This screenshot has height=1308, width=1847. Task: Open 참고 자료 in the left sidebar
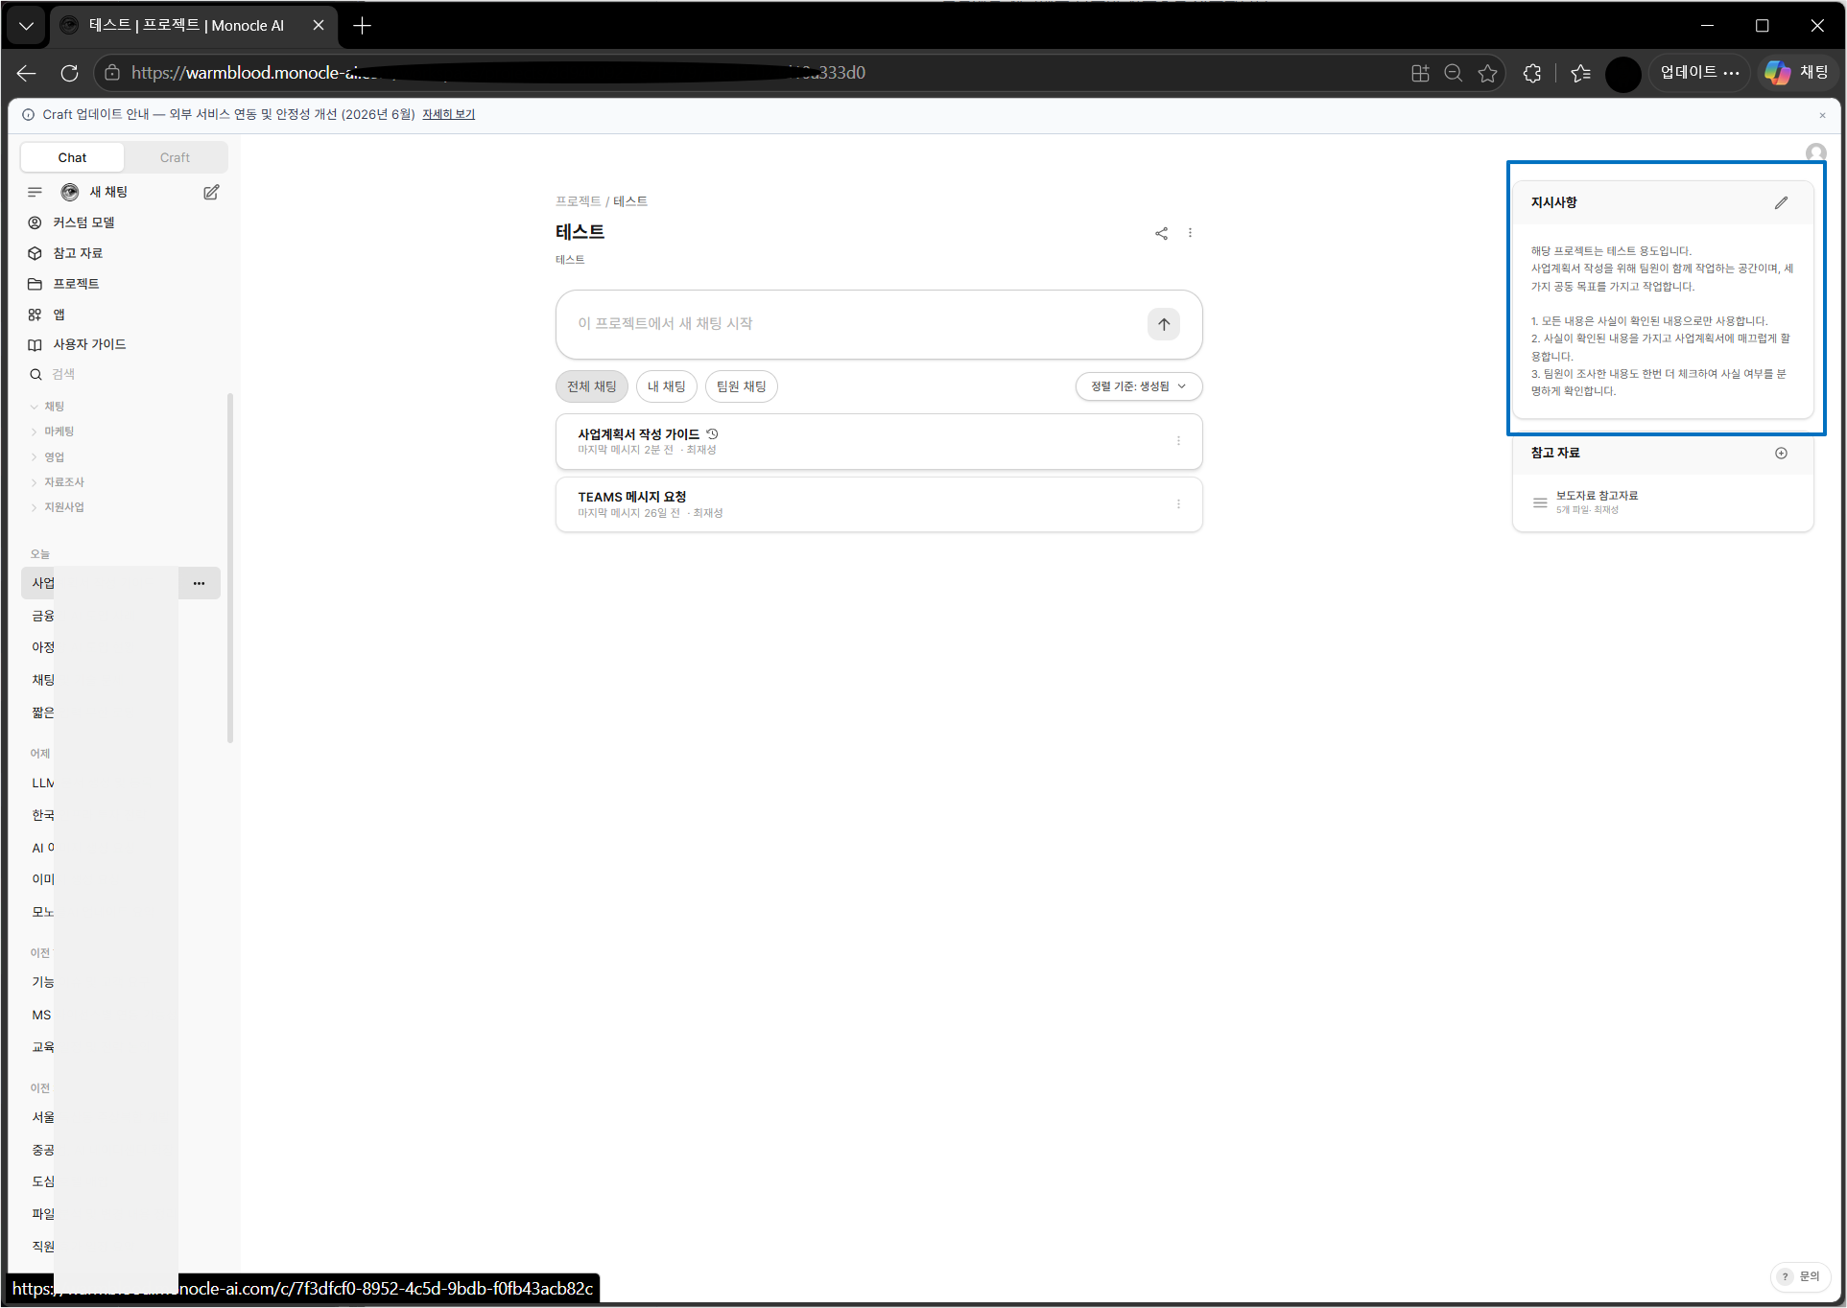tap(77, 253)
